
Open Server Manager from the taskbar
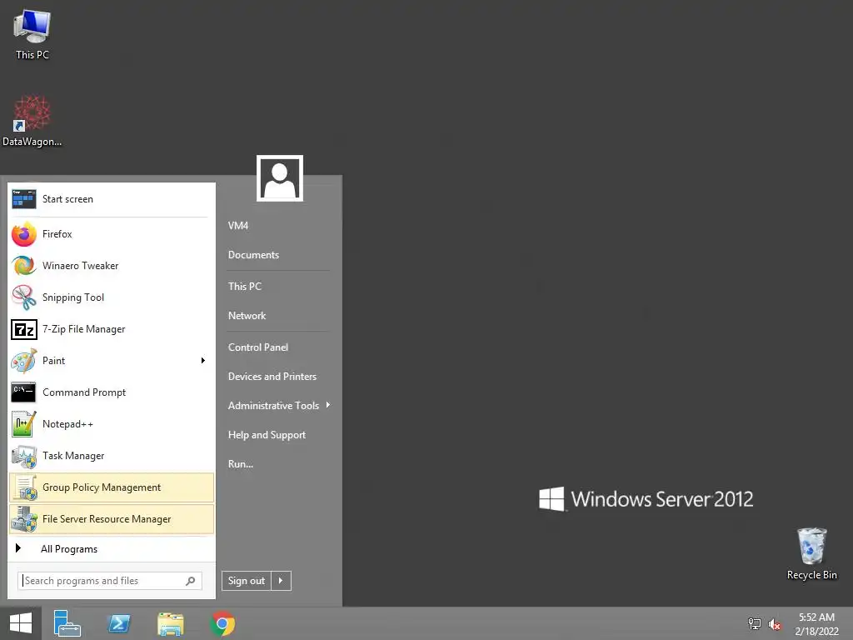(67, 623)
